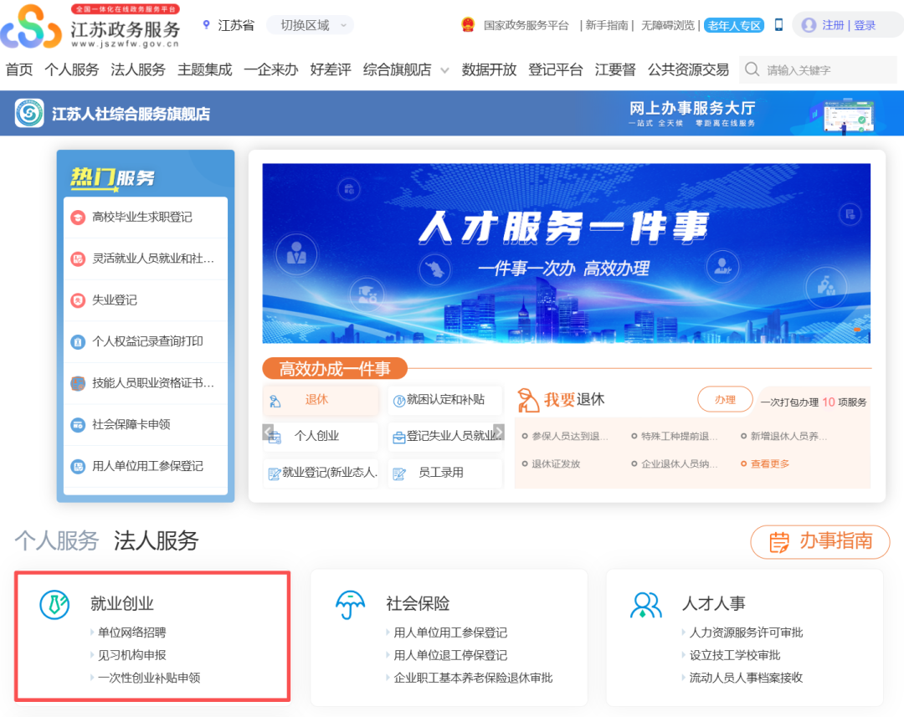Click the 员工录用 form icon
This screenshot has width=904, height=717.
point(399,473)
